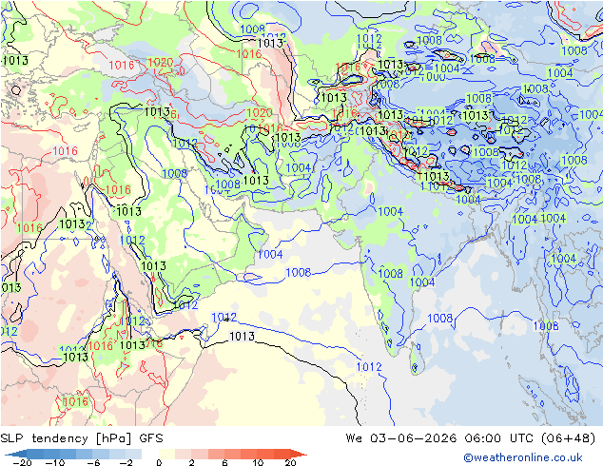Screen dimensions: 603x466
Task: Select the 'We 03-06-2026 06:00 UTC (06+48)' timestamp
Action: [x=471, y=438]
